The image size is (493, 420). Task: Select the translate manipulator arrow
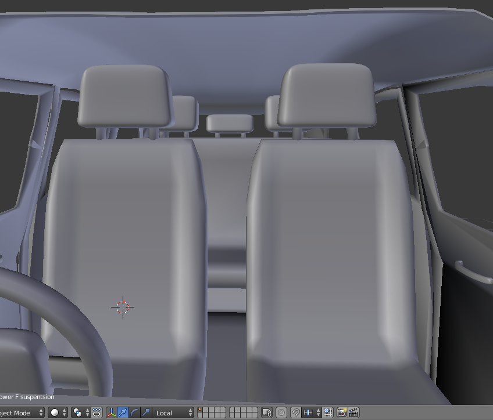pos(123,413)
